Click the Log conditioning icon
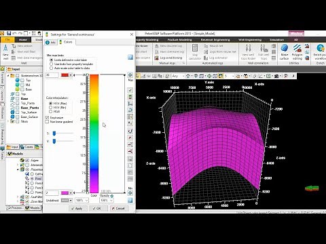This screenshot has width=326, height=244. [x=156, y=58]
